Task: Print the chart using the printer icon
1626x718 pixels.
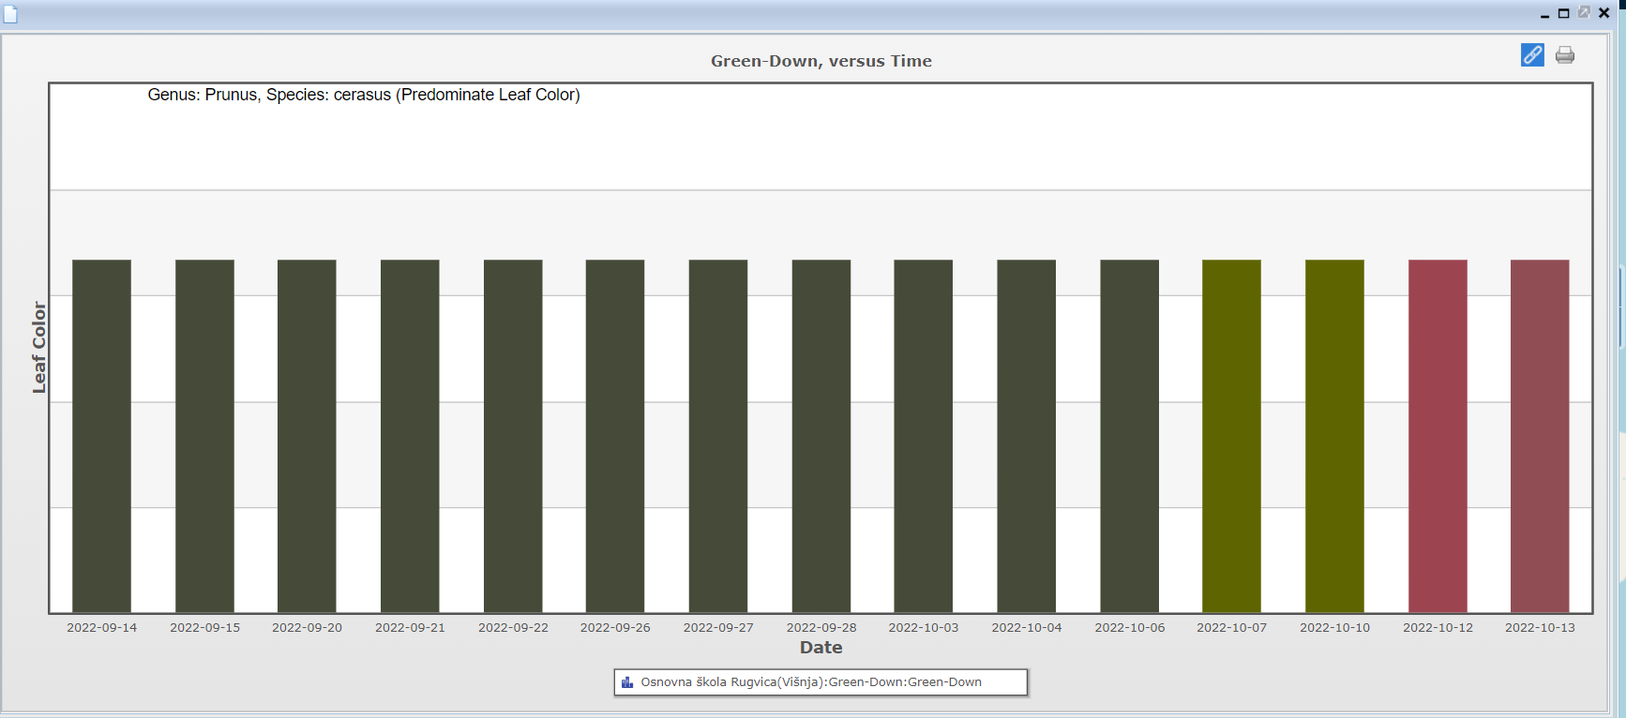Action: coord(1565,55)
